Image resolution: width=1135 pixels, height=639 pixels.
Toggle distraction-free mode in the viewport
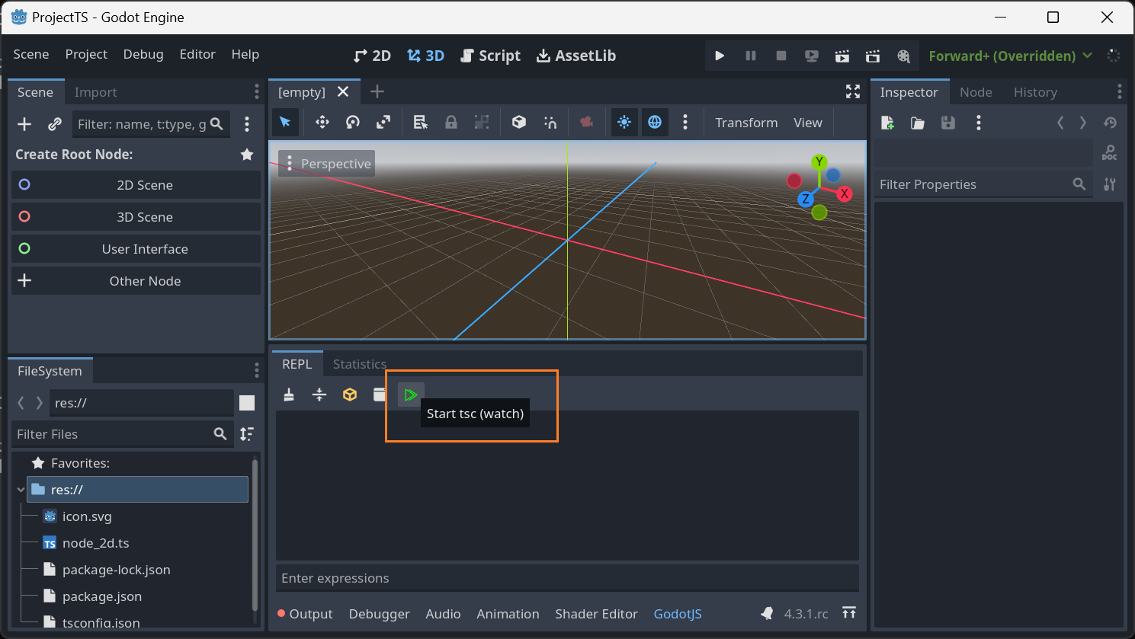click(852, 92)
